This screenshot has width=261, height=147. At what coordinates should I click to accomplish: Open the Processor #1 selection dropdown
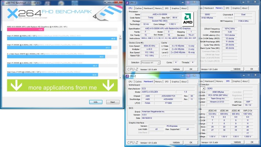(150, 63)
